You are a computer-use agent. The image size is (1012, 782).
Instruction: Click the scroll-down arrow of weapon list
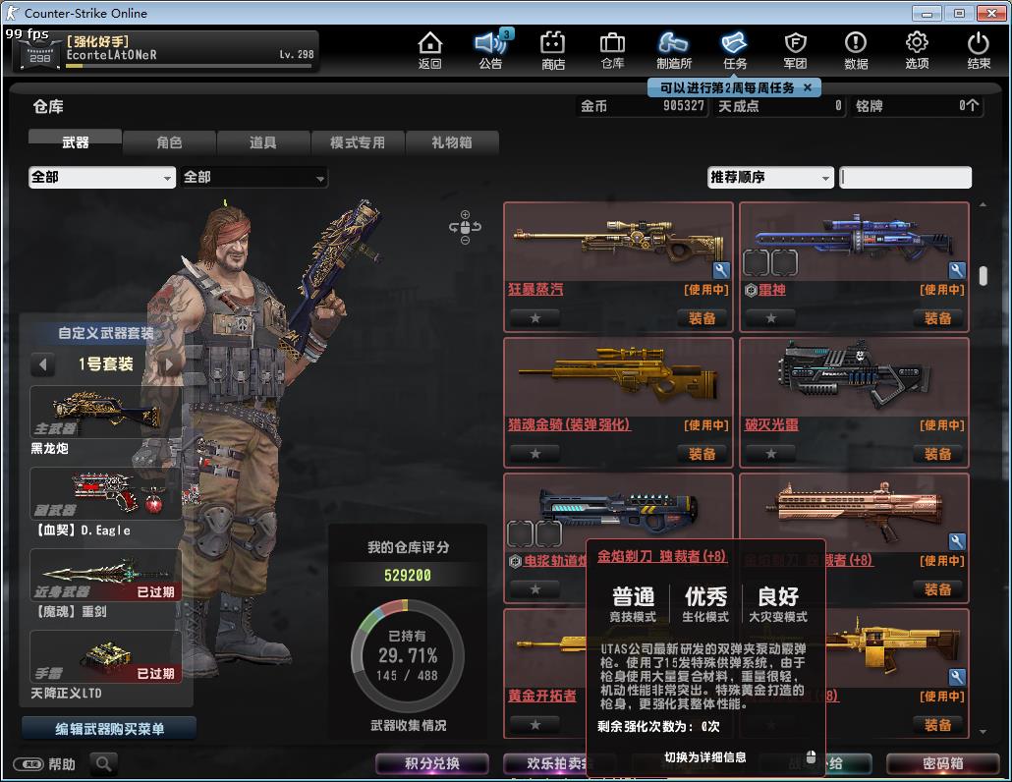click(983, 732)
